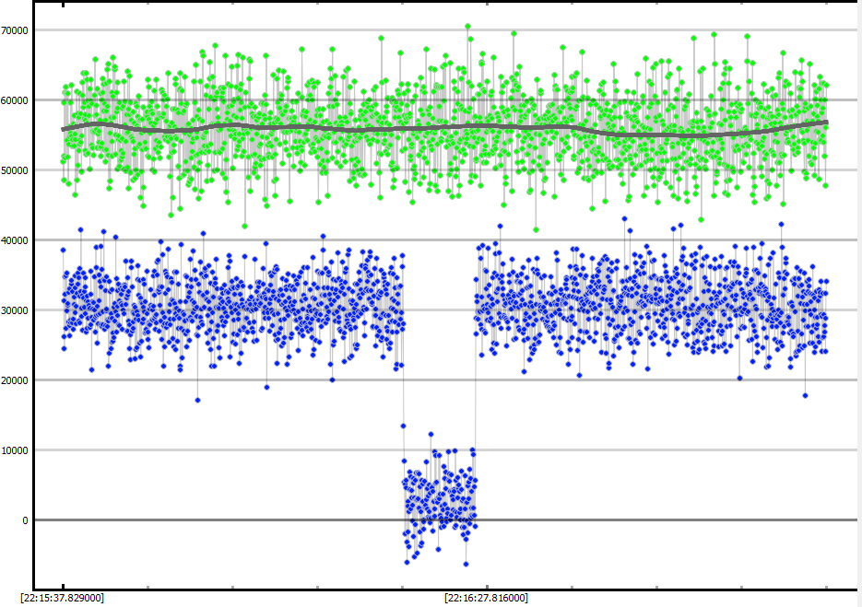This screenshot has width=862, height=607.
Task: Click the lowest blue data point below zero
Action: point(466,564)
